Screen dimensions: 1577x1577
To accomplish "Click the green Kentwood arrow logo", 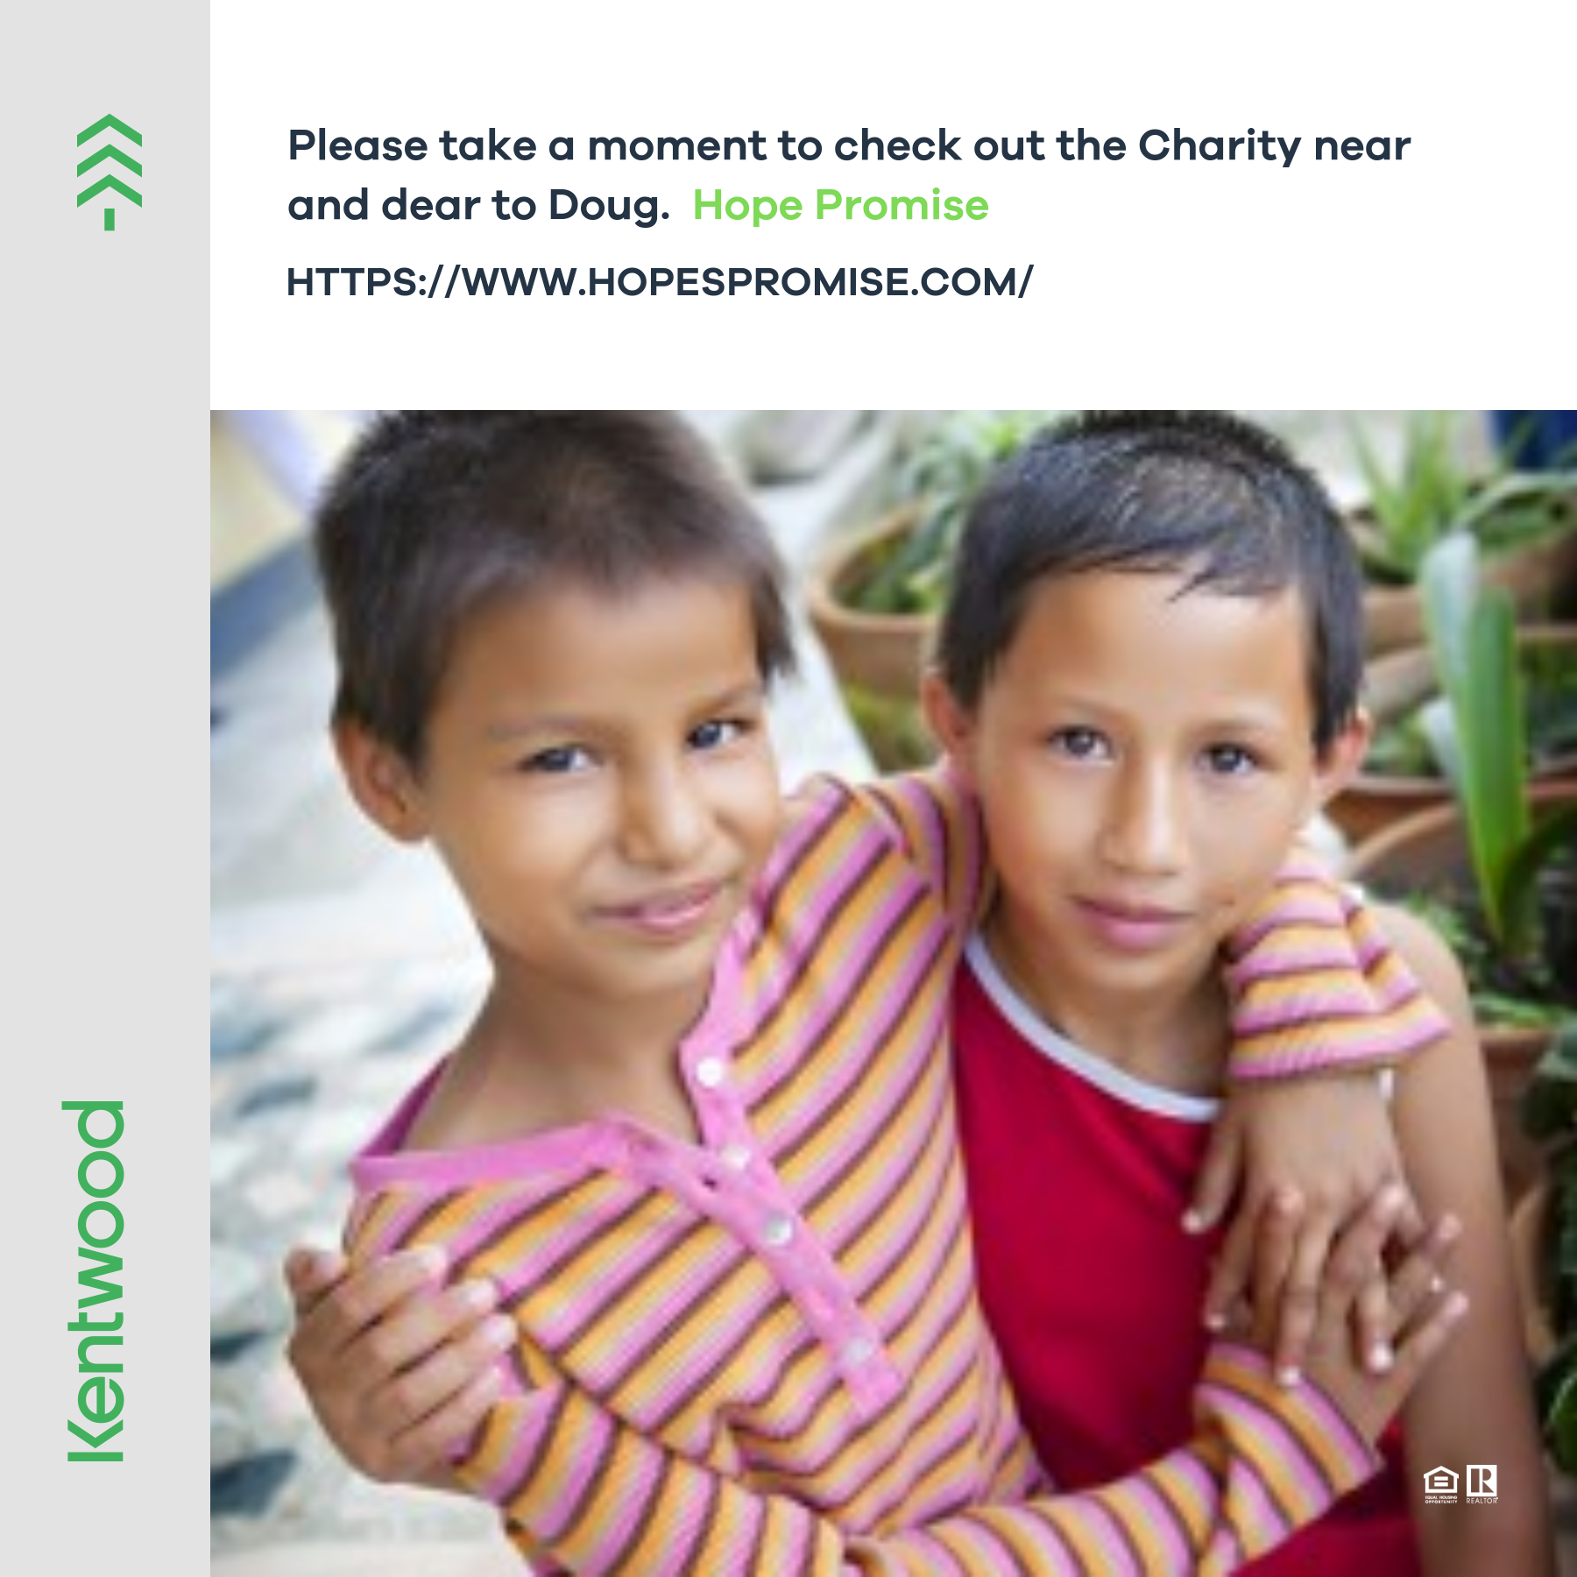I will 110,172.
